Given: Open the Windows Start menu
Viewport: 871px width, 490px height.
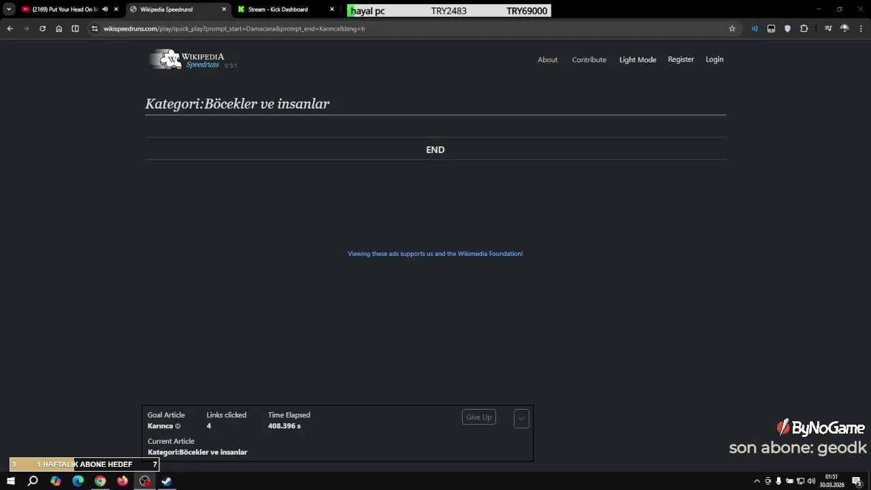Looking at the screenshot, I should click(11, 481).
